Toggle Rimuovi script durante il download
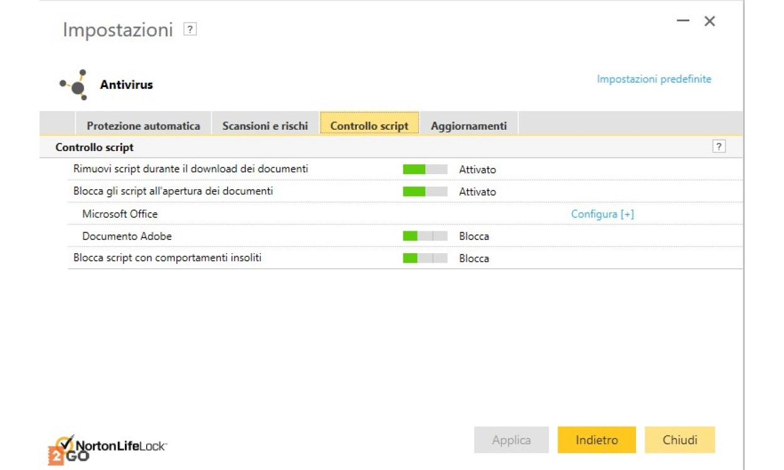The width and height of the screenshot is (784, 470). (x=425, y=169)
